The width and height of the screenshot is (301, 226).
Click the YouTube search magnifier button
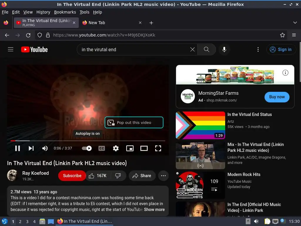tap(207, 49)
